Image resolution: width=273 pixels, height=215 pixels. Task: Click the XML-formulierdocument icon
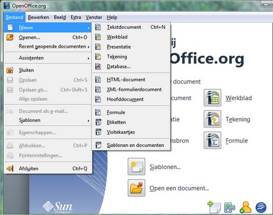click(x=98, y=89)
